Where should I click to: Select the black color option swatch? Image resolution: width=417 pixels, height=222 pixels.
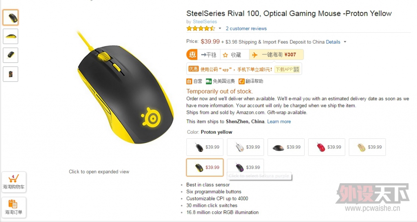[205, 147]
